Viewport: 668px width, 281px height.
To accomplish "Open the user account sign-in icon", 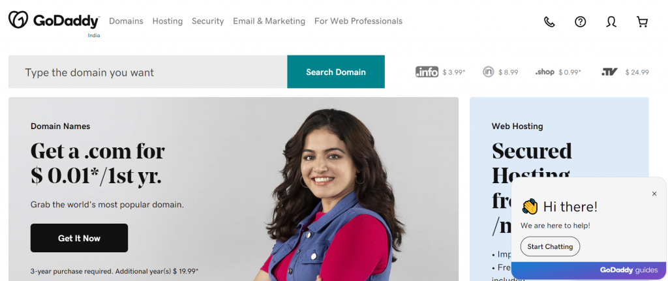I will pyautogui.click(x=611, y=22).
